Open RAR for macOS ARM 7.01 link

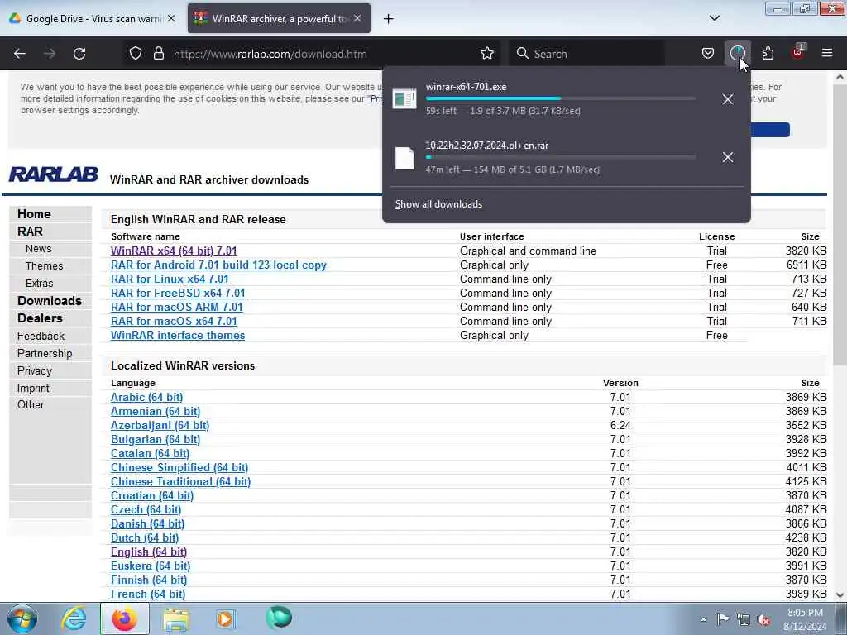click(177, 307)
